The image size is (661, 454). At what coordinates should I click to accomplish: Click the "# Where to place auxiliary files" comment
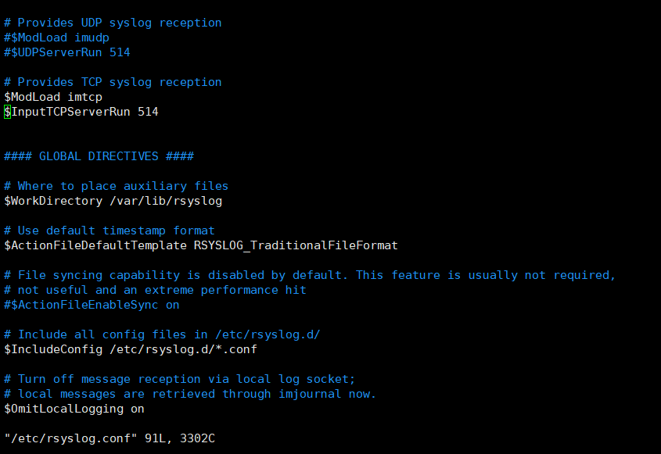(x=117, y=186)
